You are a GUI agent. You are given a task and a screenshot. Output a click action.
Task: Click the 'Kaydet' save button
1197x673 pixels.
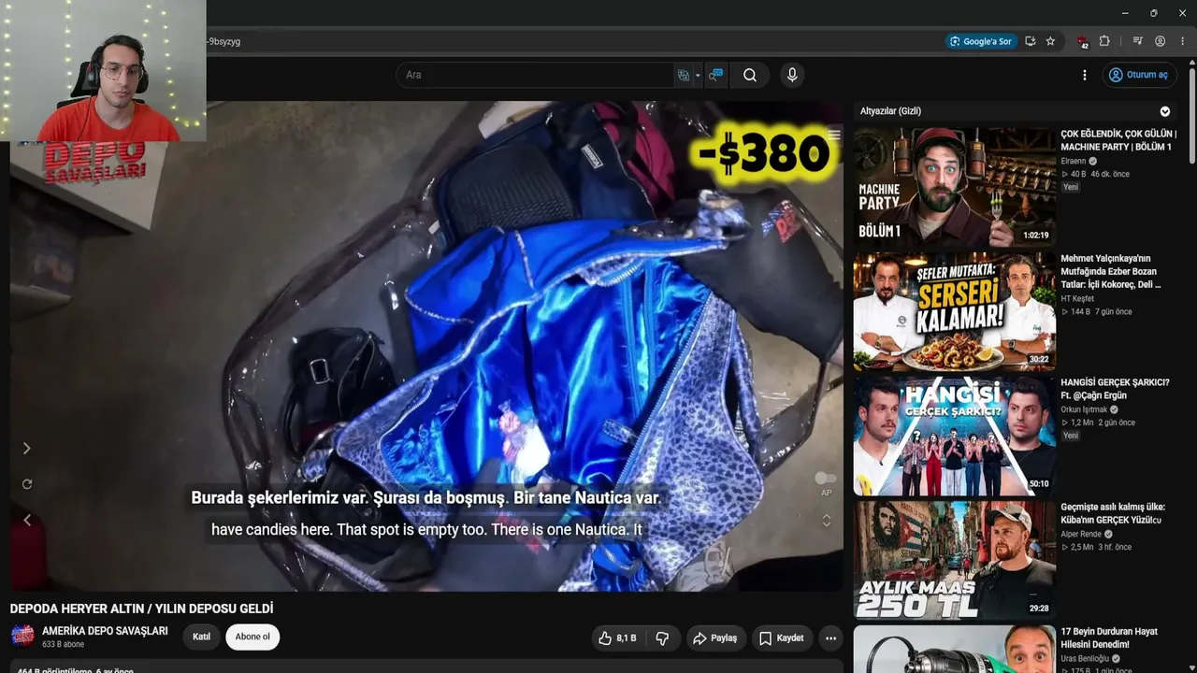point(782,638)
